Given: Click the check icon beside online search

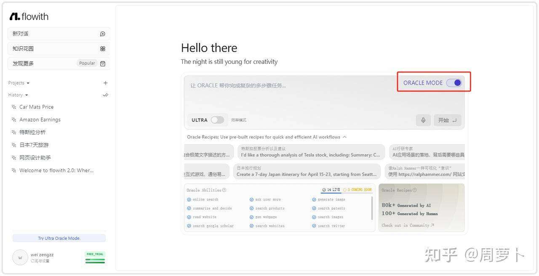Looking at the screenshot, I should pyautogui.click(x=189, y=199).
